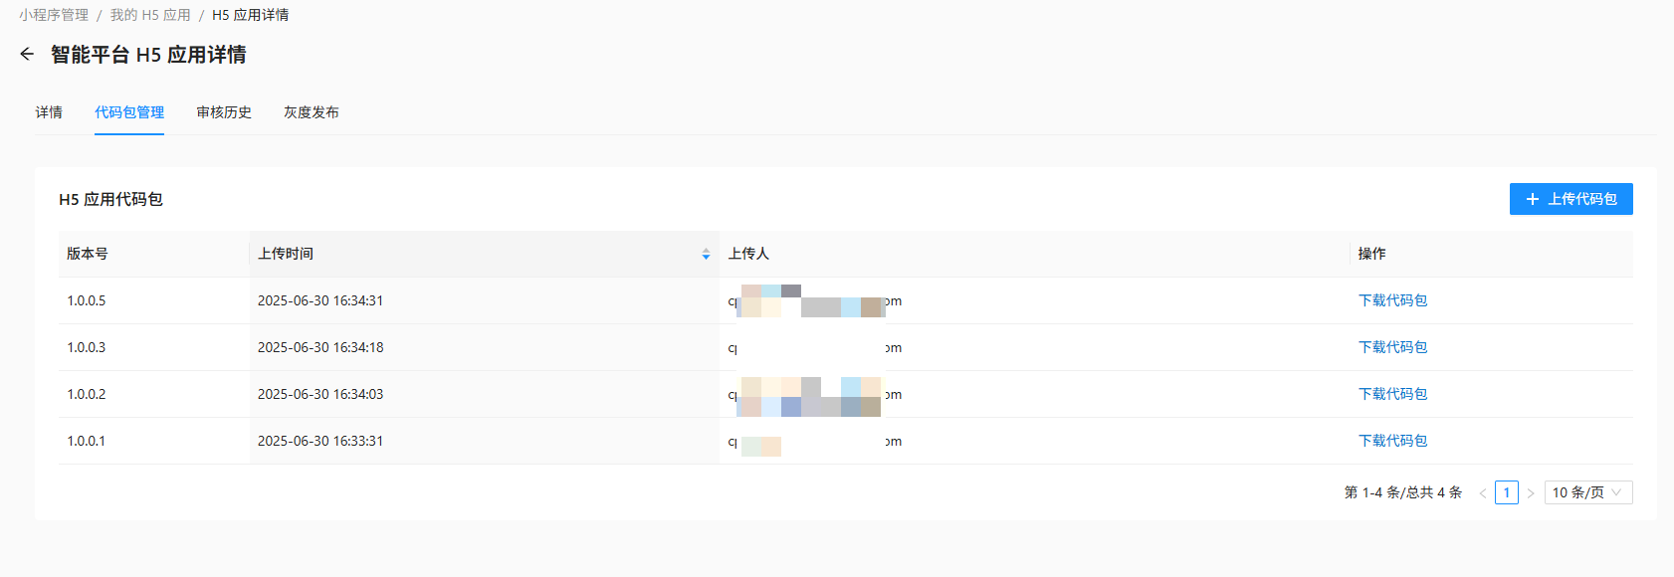The image size is (1674, 577).
Task: Go to the previous page arrow
Action: coord(1483,492)
